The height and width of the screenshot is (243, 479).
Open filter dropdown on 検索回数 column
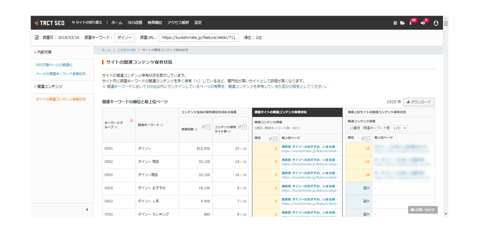coord(208,128)
